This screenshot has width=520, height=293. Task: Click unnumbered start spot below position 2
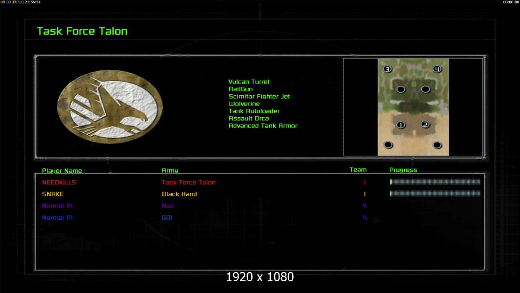437,145
